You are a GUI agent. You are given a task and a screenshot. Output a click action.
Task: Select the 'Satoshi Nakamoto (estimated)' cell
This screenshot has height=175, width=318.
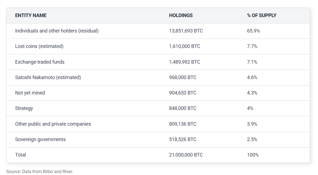point(48,77)
